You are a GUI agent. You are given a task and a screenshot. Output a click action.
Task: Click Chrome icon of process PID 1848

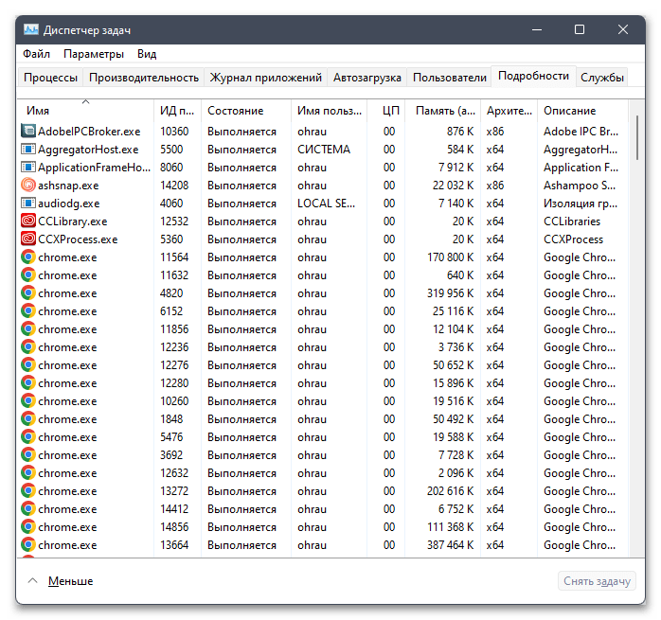coord(28,419)
